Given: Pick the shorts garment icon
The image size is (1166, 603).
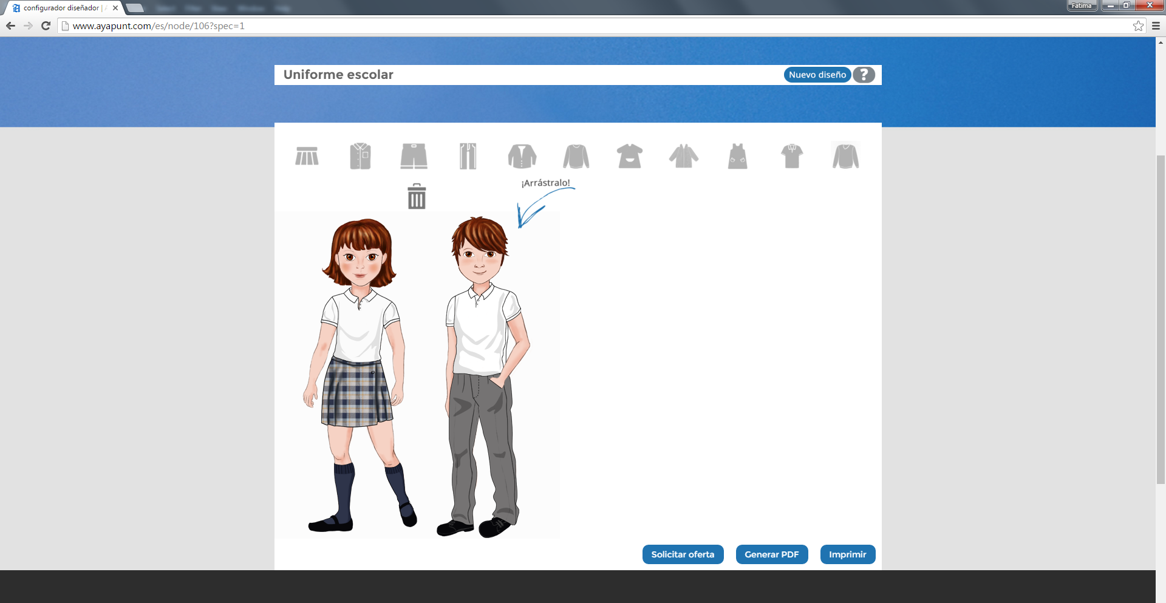Looking at the screenshot, I should click(414, 156).
